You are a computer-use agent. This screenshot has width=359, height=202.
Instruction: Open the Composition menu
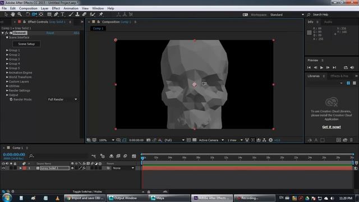coord(28,8)
